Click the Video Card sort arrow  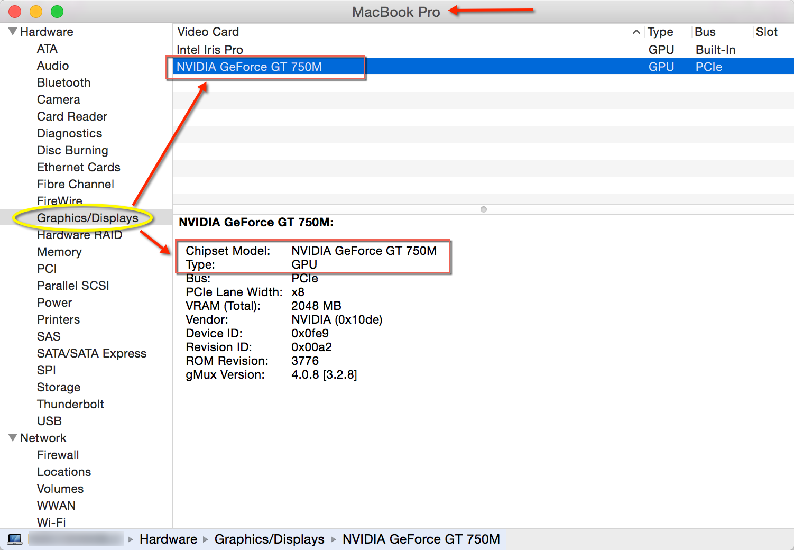click(x=636, y=32)
